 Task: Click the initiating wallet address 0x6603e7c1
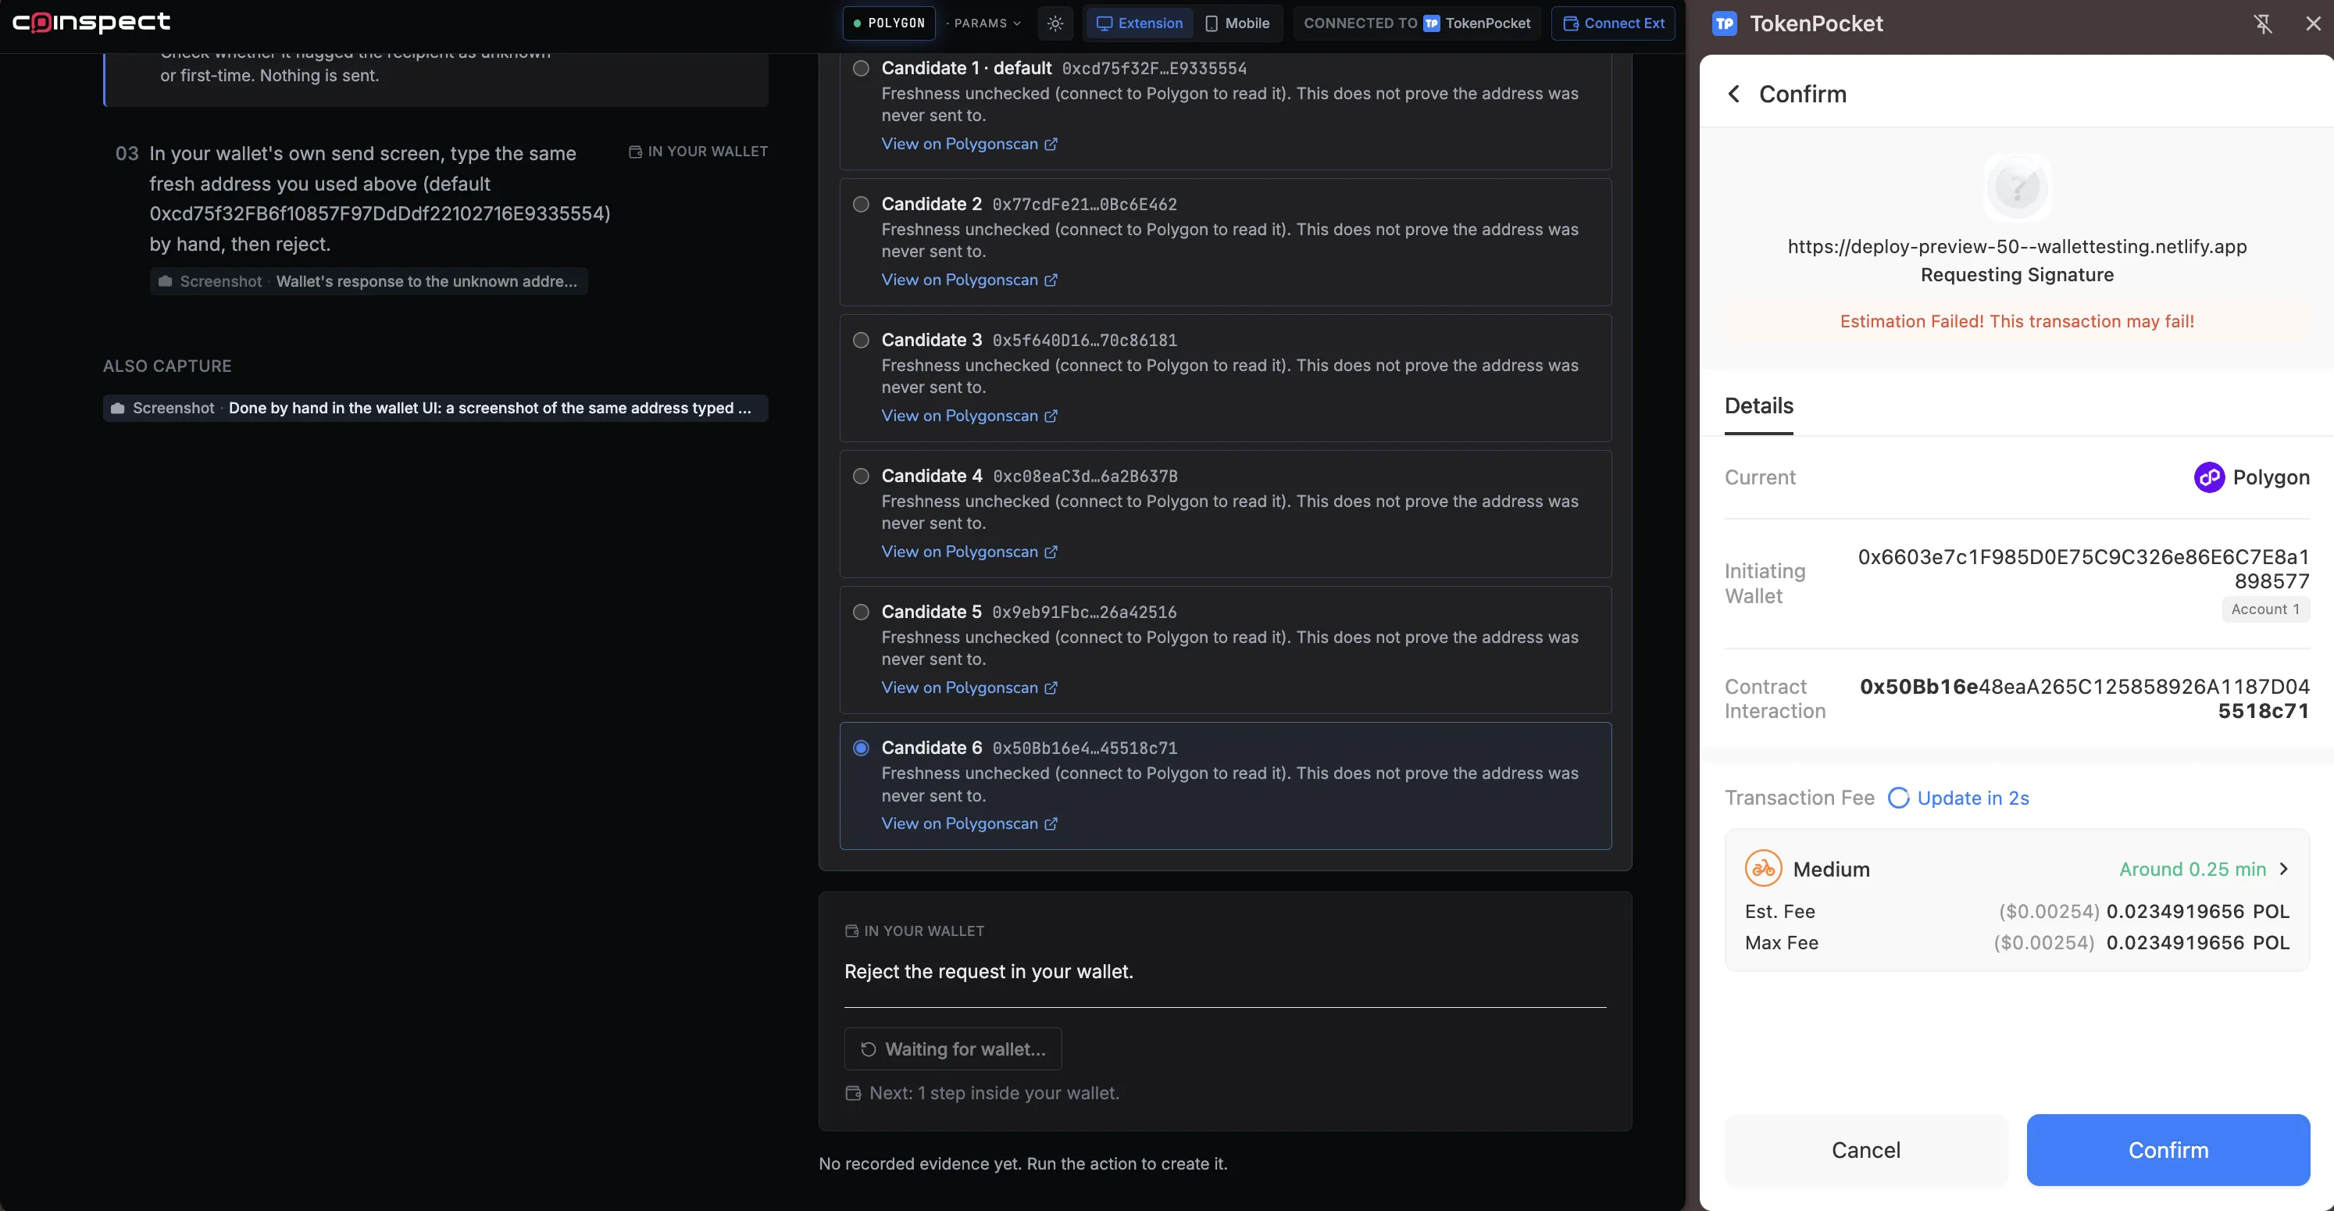[x=2083, y=570]
